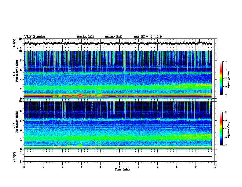The height and width of the screenshot is (187, 242).
Task: Click time axis tick label '9'
Action: (196, 167)
